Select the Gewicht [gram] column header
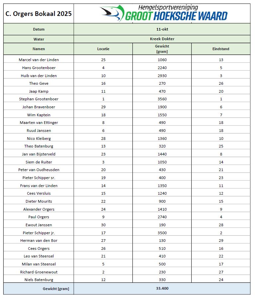Image resolution: width=255 pixels, height=300 pixels. coord(162,49)
